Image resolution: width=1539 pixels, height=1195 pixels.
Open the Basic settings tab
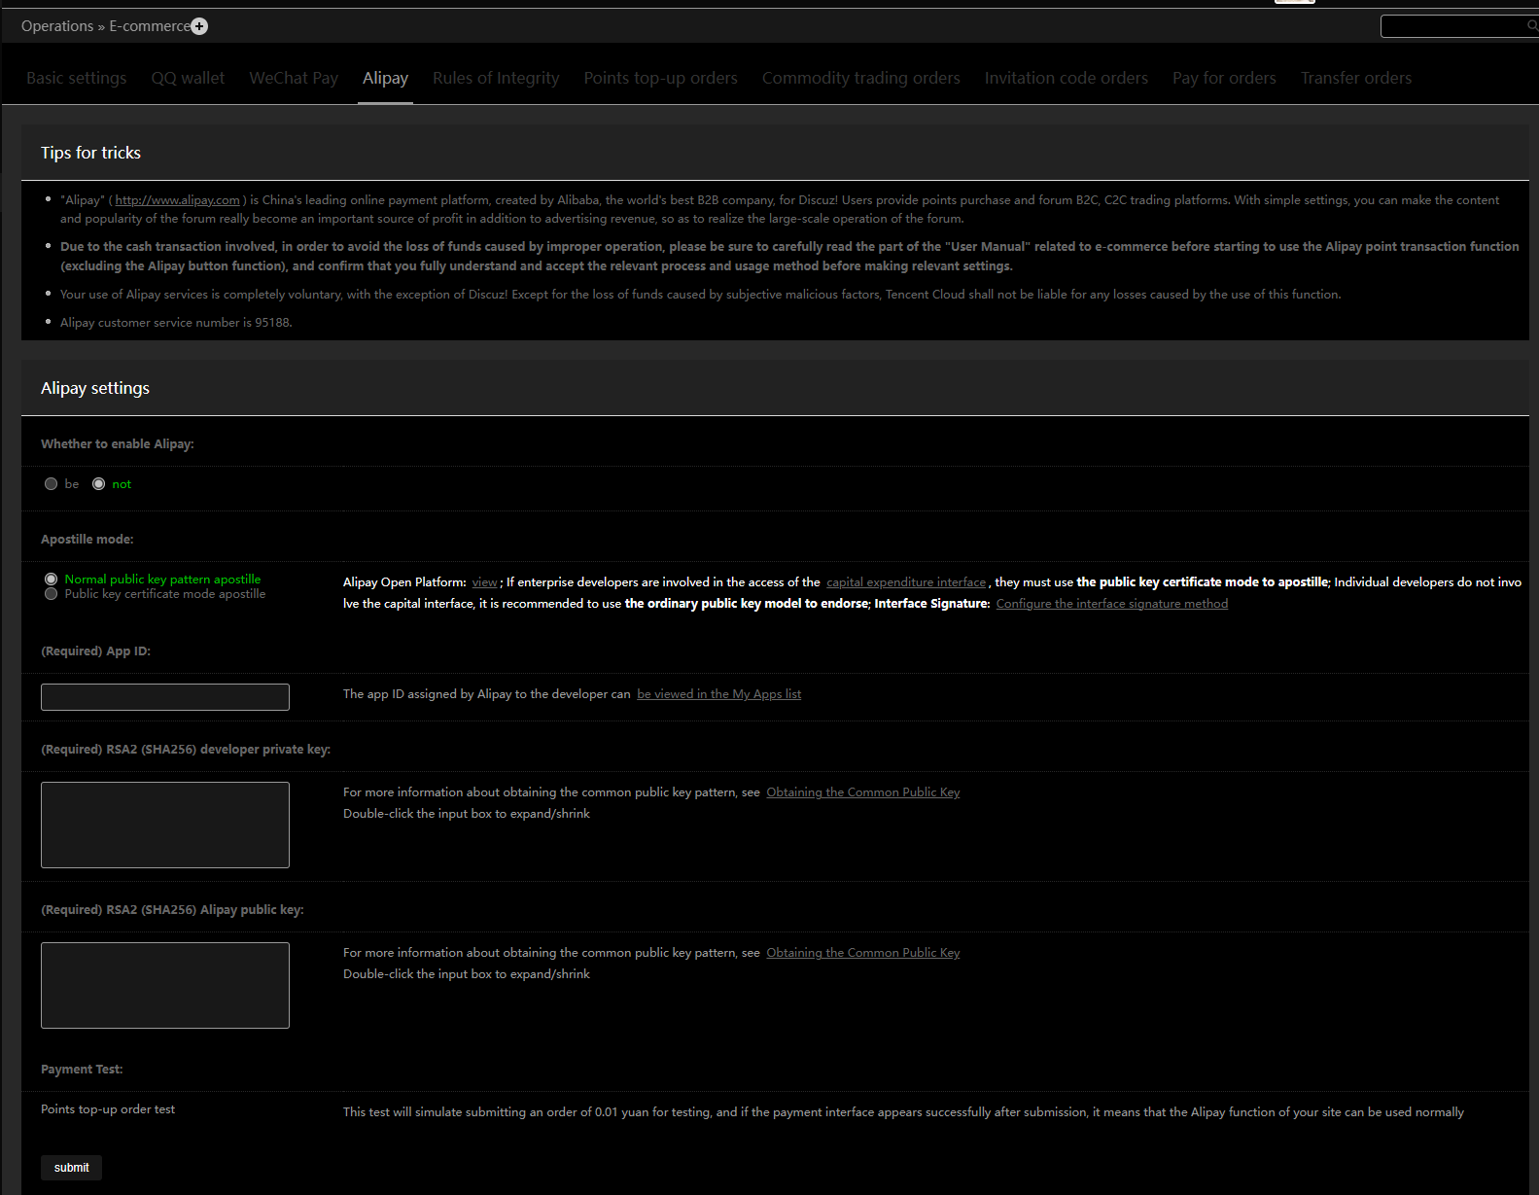(77, 78)
